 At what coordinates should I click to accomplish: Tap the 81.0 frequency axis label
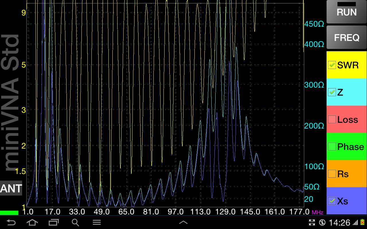151,212
